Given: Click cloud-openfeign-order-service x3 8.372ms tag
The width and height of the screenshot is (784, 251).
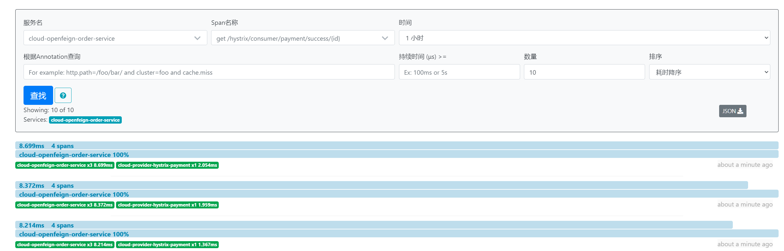Looking at the screenshot, I should coord(65,205).
